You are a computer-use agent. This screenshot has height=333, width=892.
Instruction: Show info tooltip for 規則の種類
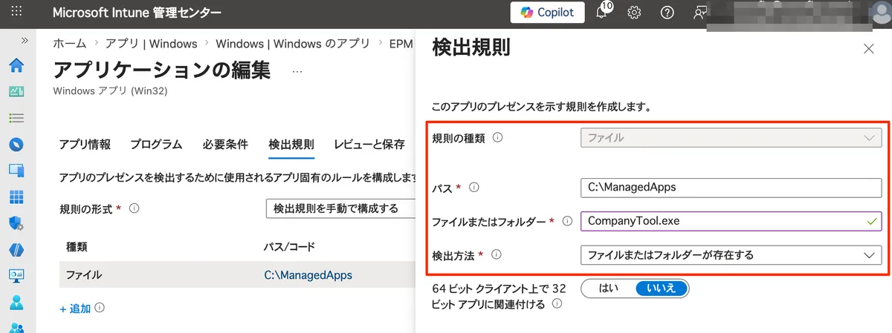(498, 138)
